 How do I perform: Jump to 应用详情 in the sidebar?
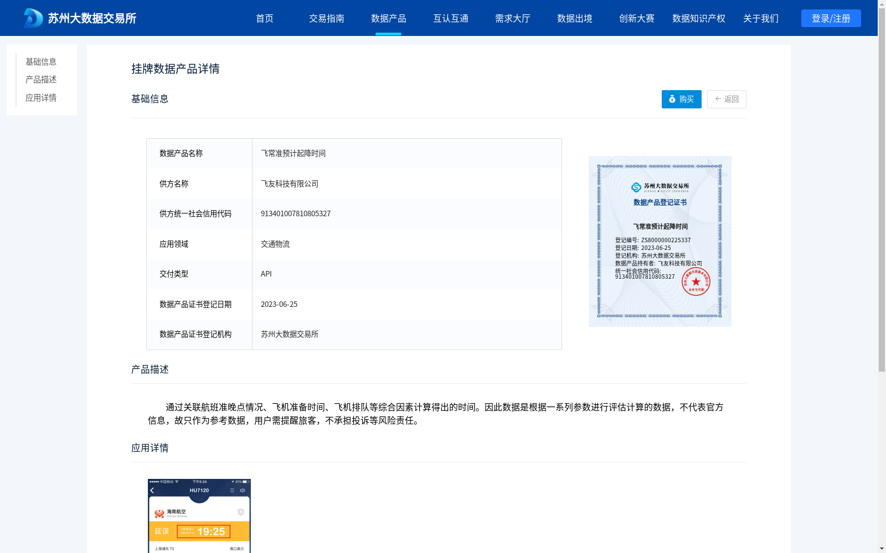[x=41, y=98]
